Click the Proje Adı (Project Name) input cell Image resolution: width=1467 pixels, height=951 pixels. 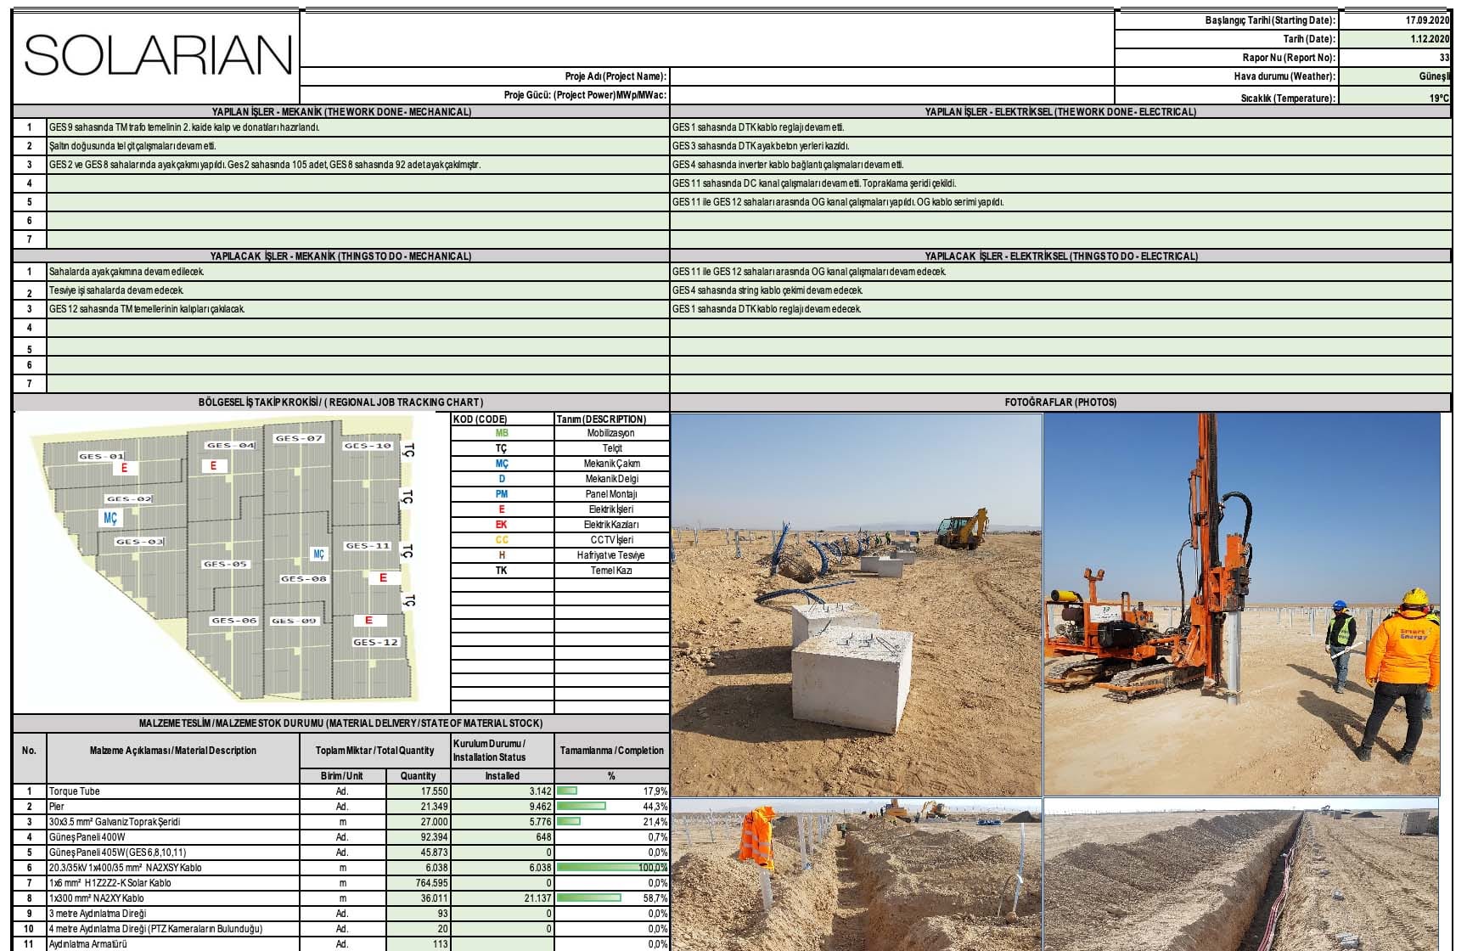click(891, 76)
